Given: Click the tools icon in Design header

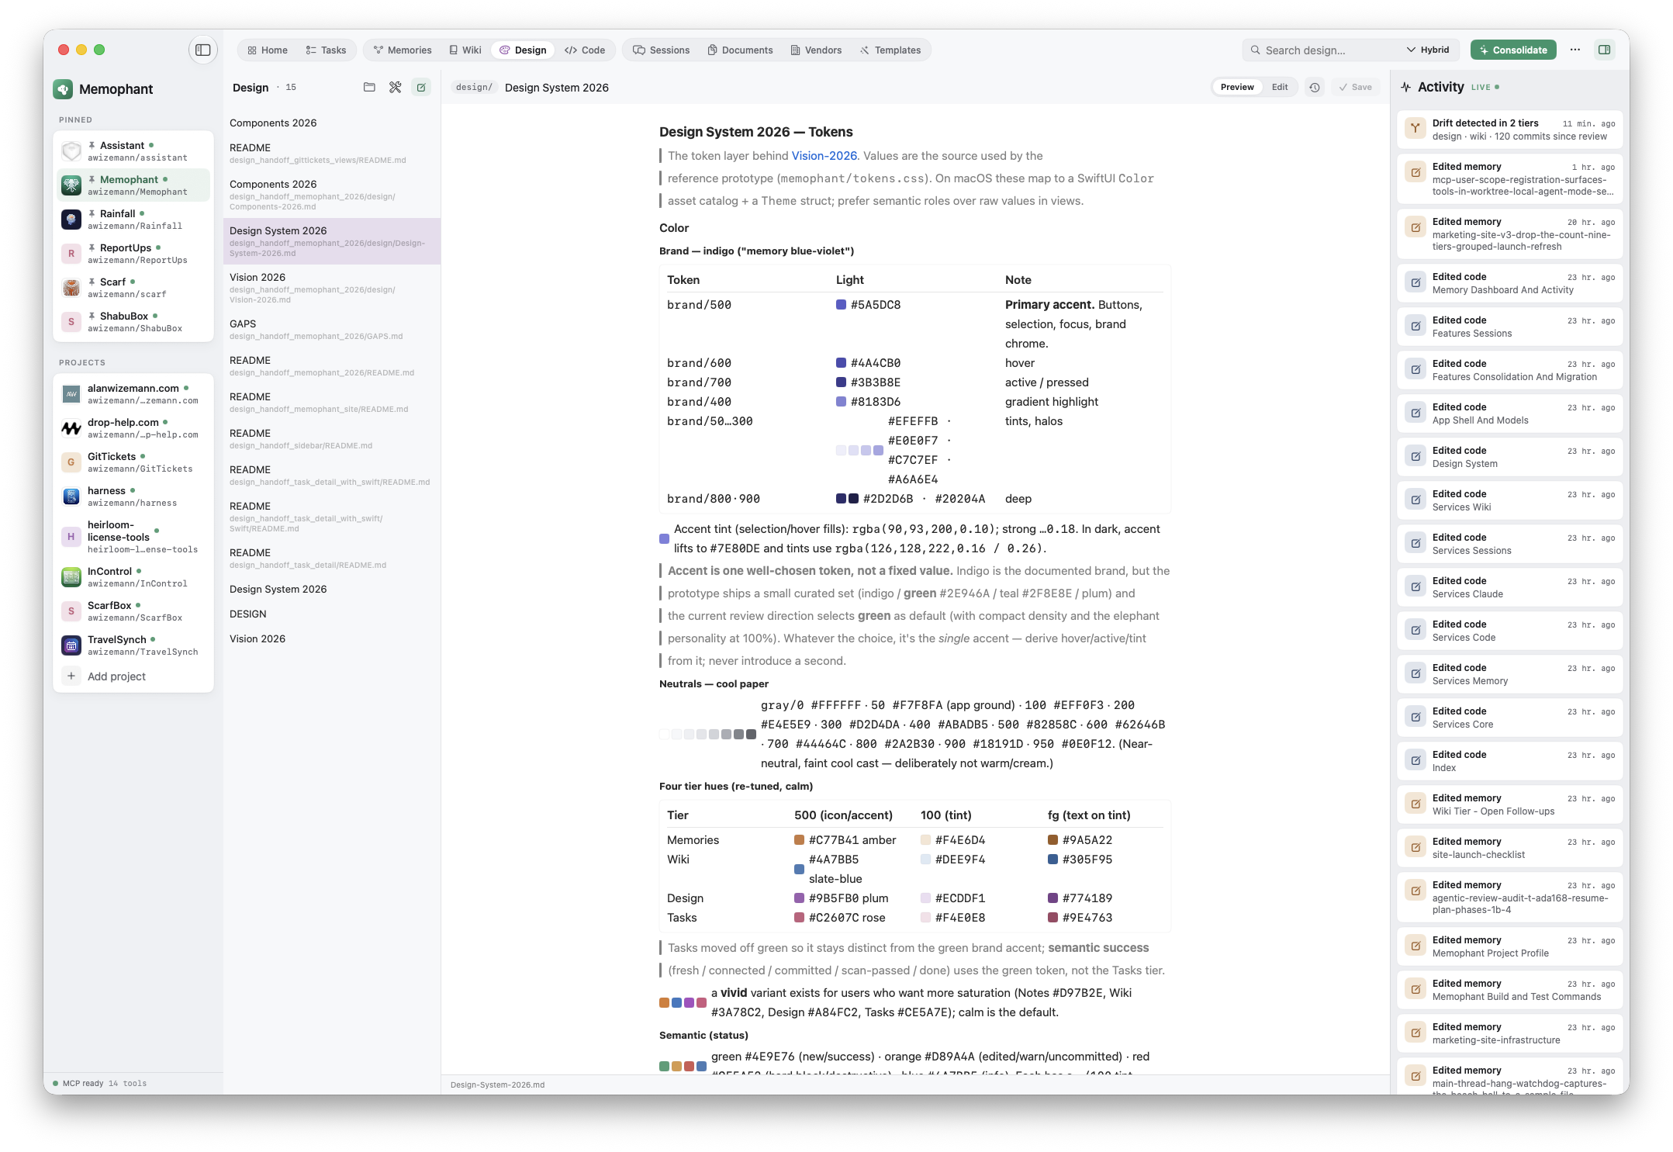Looking at the screenshot, I should [396, 88].
